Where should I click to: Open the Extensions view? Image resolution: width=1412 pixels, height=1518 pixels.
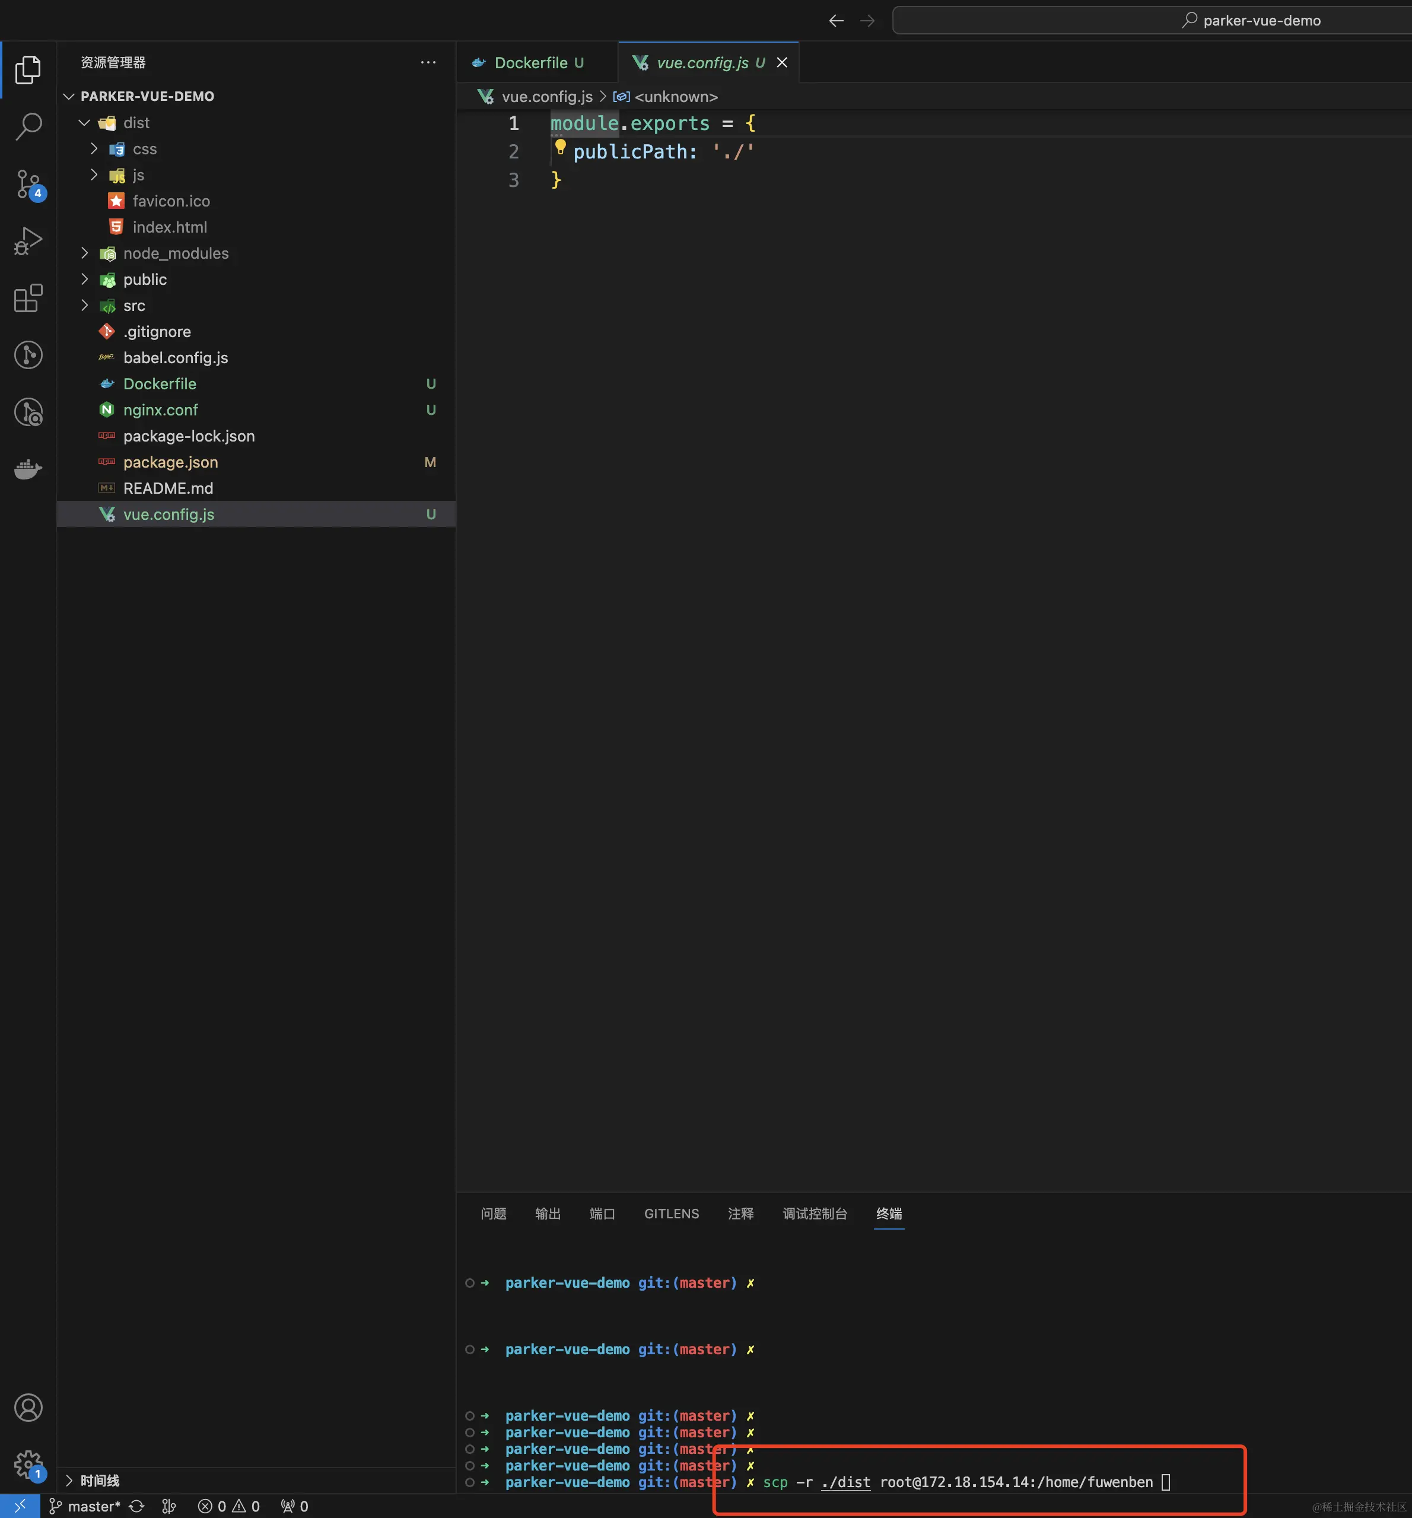pos(28,298)
